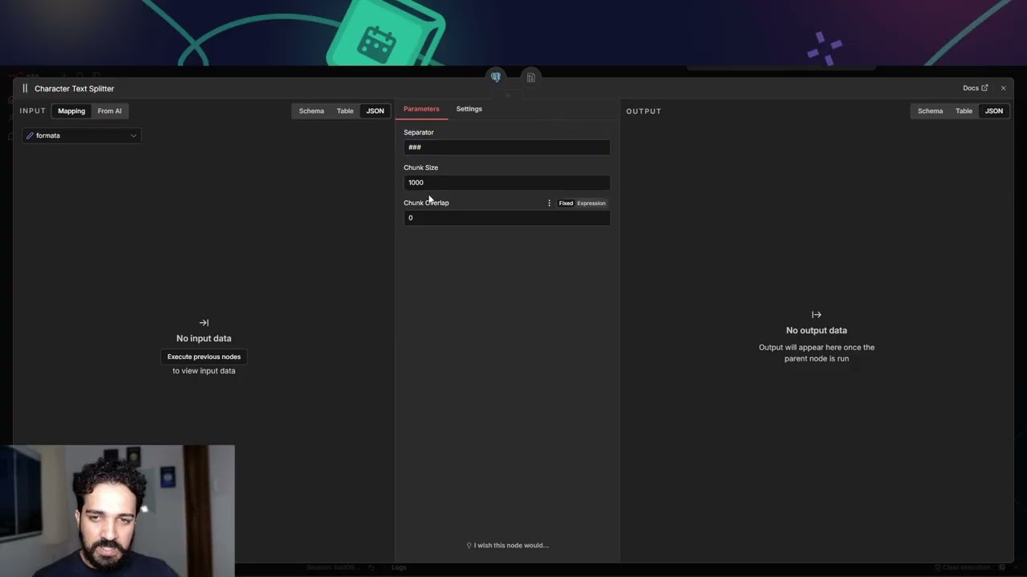Viewport: 1027px width, 577px height.
Task: Open the Docs external link
Action: click(x=975, y=88)
